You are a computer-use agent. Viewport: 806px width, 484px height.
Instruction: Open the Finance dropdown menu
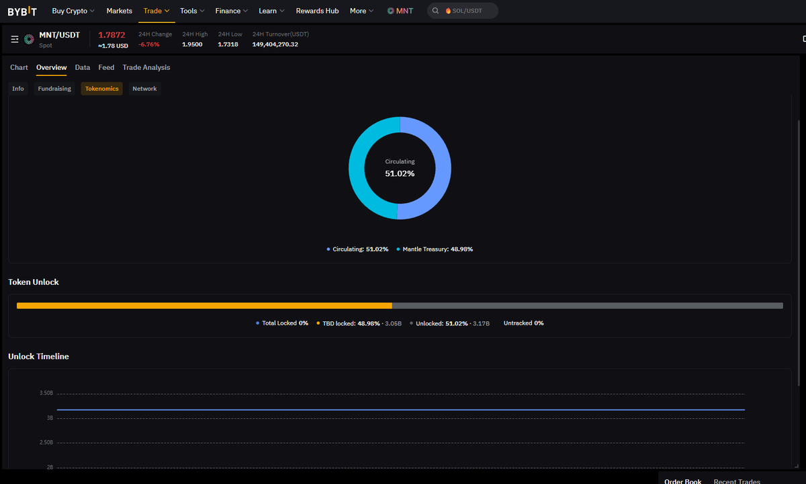pos(232,11)
